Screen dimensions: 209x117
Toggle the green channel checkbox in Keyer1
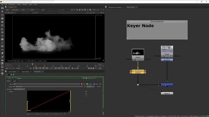(x=87, y=84)
